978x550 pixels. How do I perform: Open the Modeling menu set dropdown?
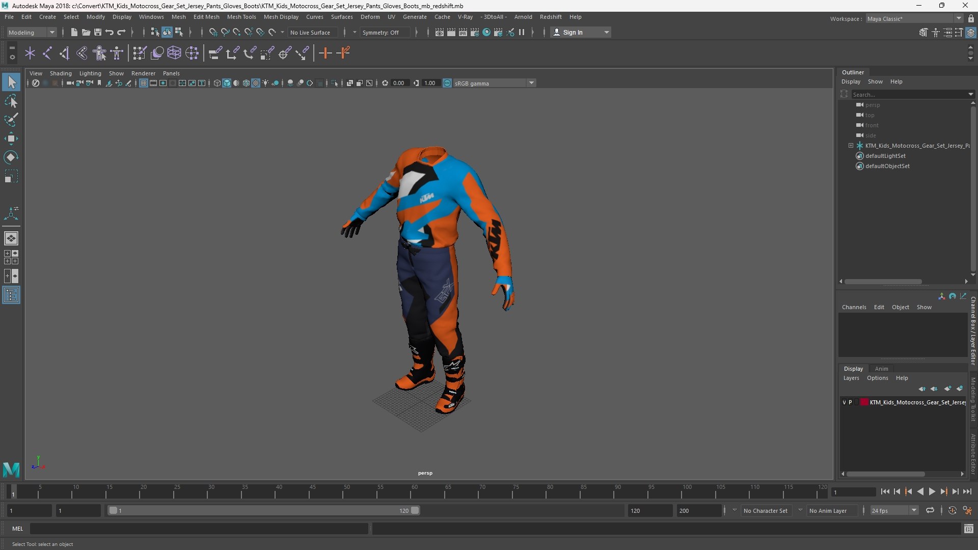click(x=31, y=32)
